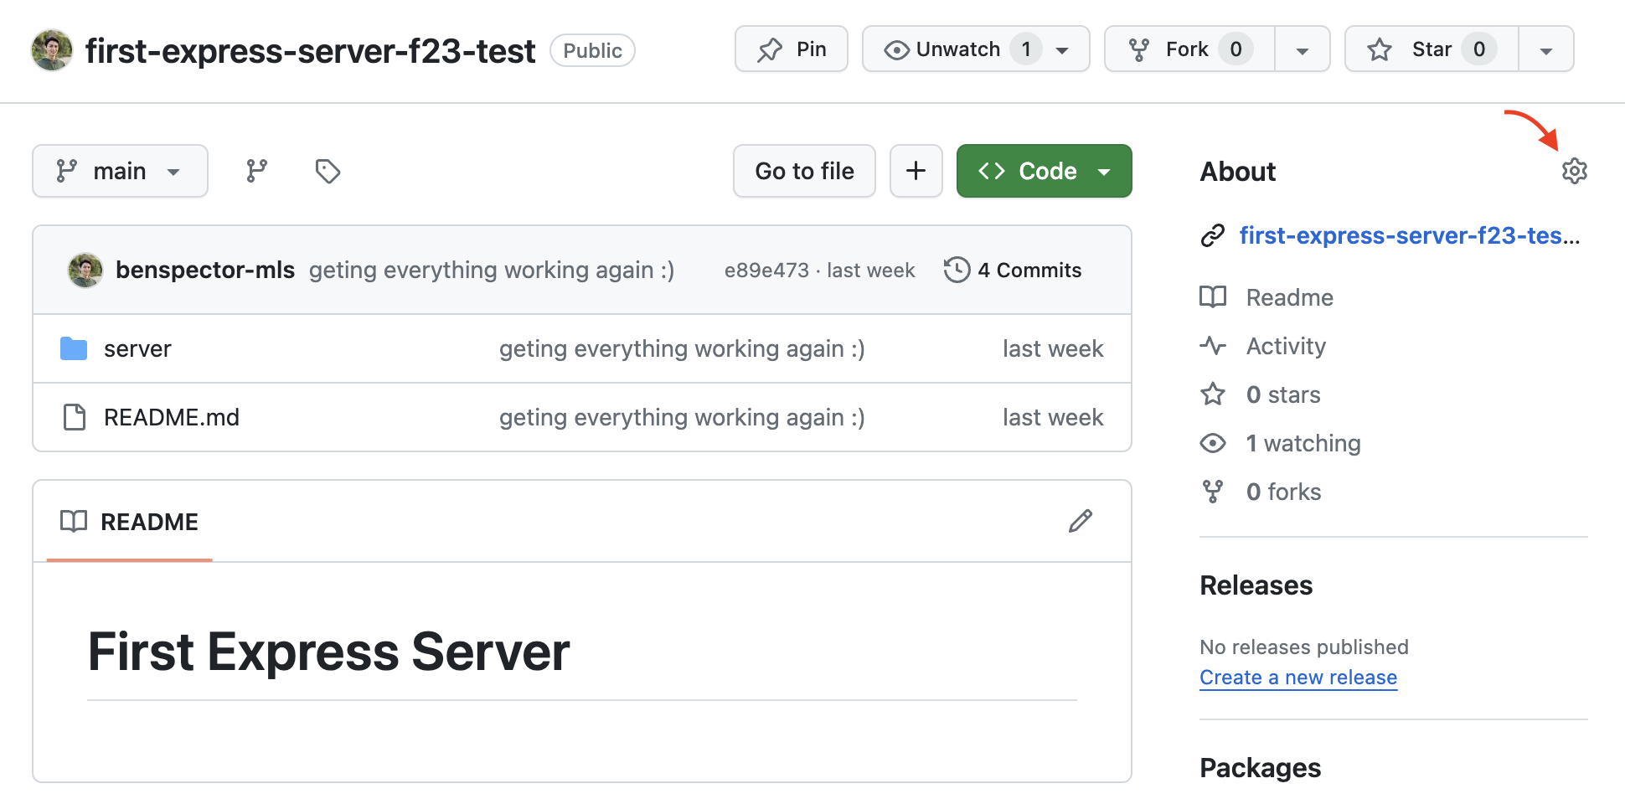This screenshot has height=804, width=1625.
Task: Click the Unwatch count badge 1
Action: (1026, 49)
